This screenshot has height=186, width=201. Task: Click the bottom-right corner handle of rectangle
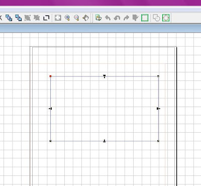point(158,141)
